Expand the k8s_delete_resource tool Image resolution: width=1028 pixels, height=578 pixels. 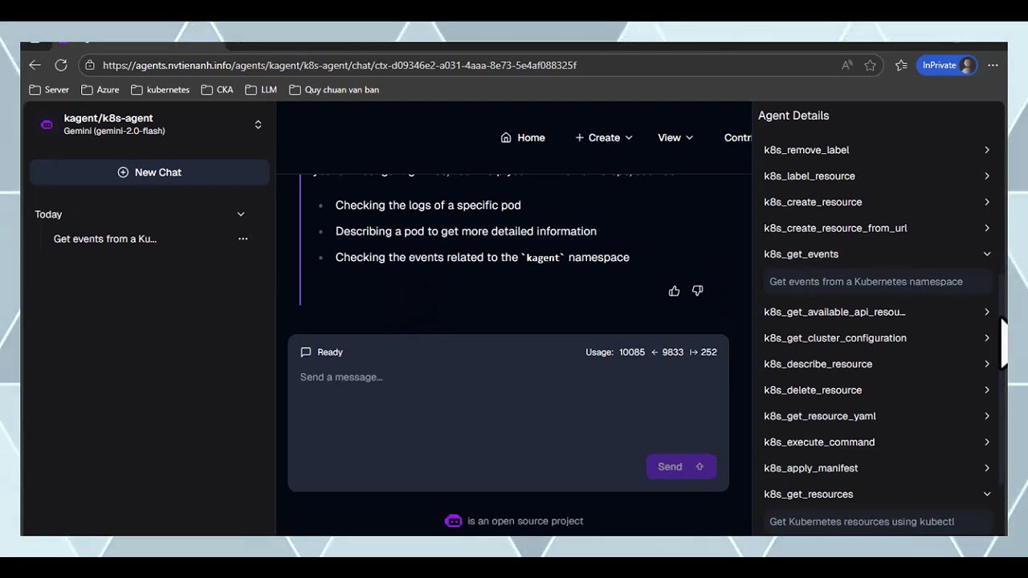(x=877, y=390)
